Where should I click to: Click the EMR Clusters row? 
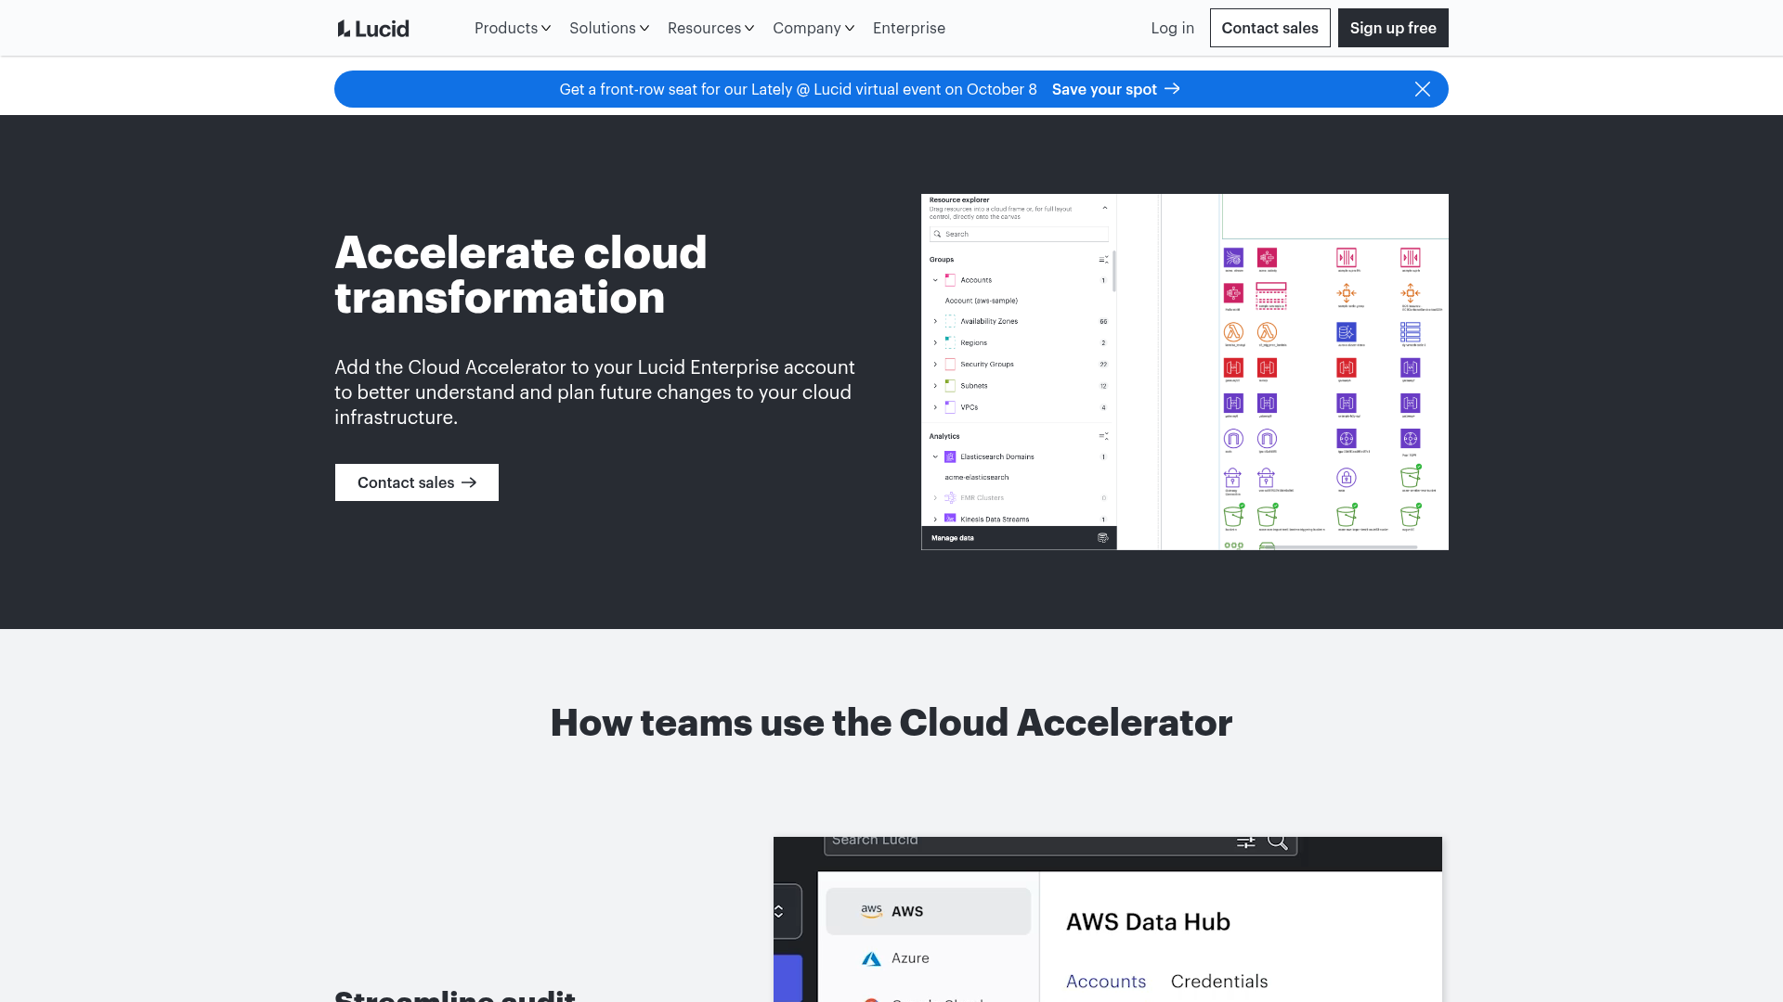[x=1019, y=498]
